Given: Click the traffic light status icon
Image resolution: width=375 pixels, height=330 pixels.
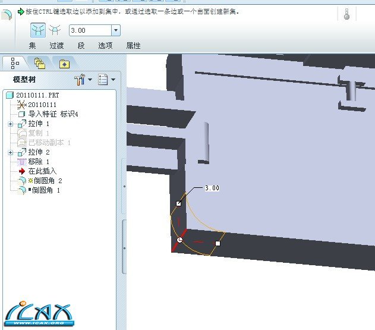Looking at the screenshot, I should click(x=346, y=14).
